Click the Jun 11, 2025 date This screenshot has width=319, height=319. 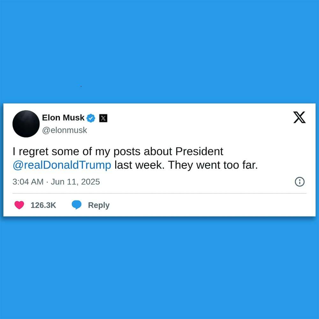click(75, 182)
